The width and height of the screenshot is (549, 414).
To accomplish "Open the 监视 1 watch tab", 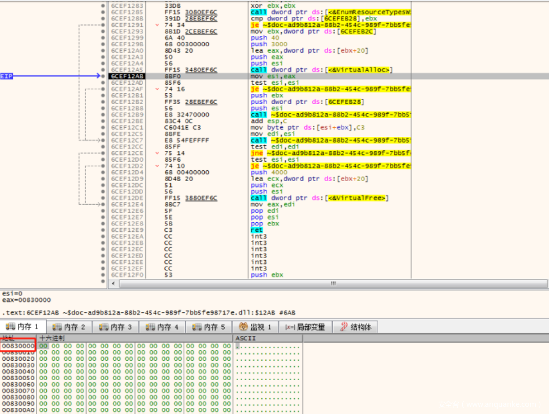I will click(x=256, y=327).
